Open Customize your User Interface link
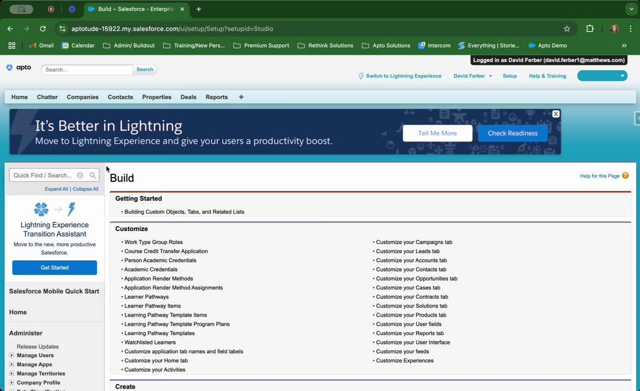640x391 pixels. (413, 342)
